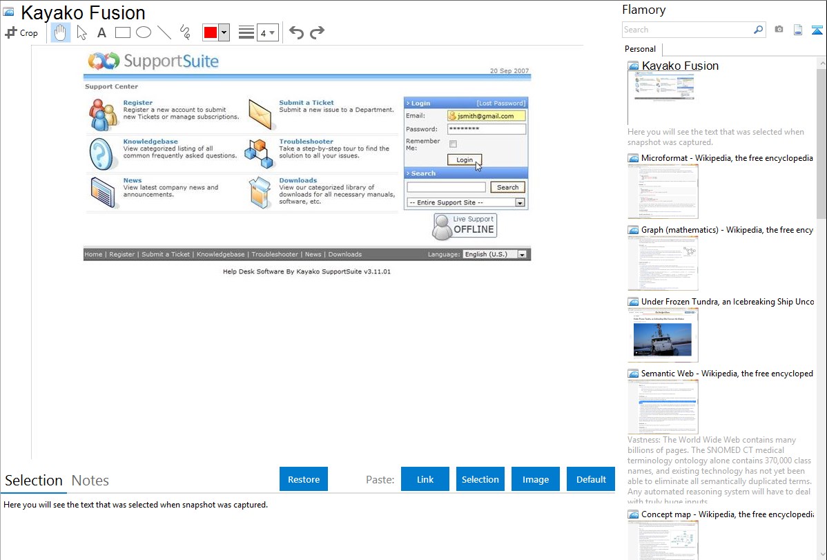Click icon beside Under Frozen Tundra title
The height and width of the screenshot is (560, 827).
(633, 302)
